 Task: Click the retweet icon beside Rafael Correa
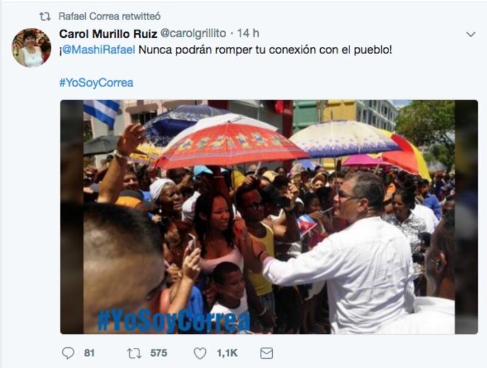(x=45, y=16)
